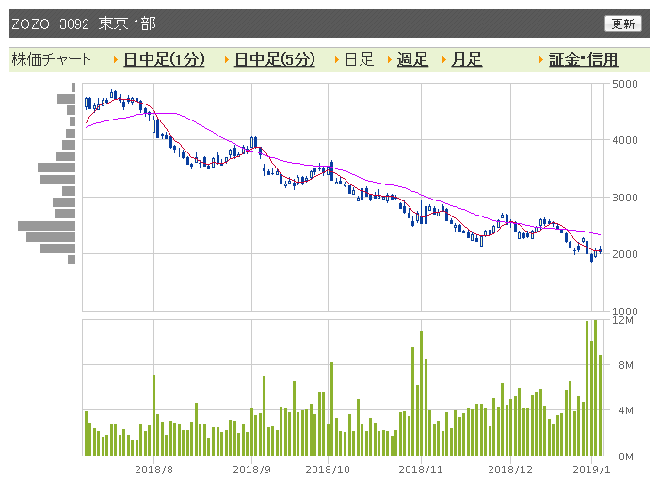The width and height of the screenshot is (659, 496).
Task: Click the 2018/12 date label
Action: tap(510, 470)
